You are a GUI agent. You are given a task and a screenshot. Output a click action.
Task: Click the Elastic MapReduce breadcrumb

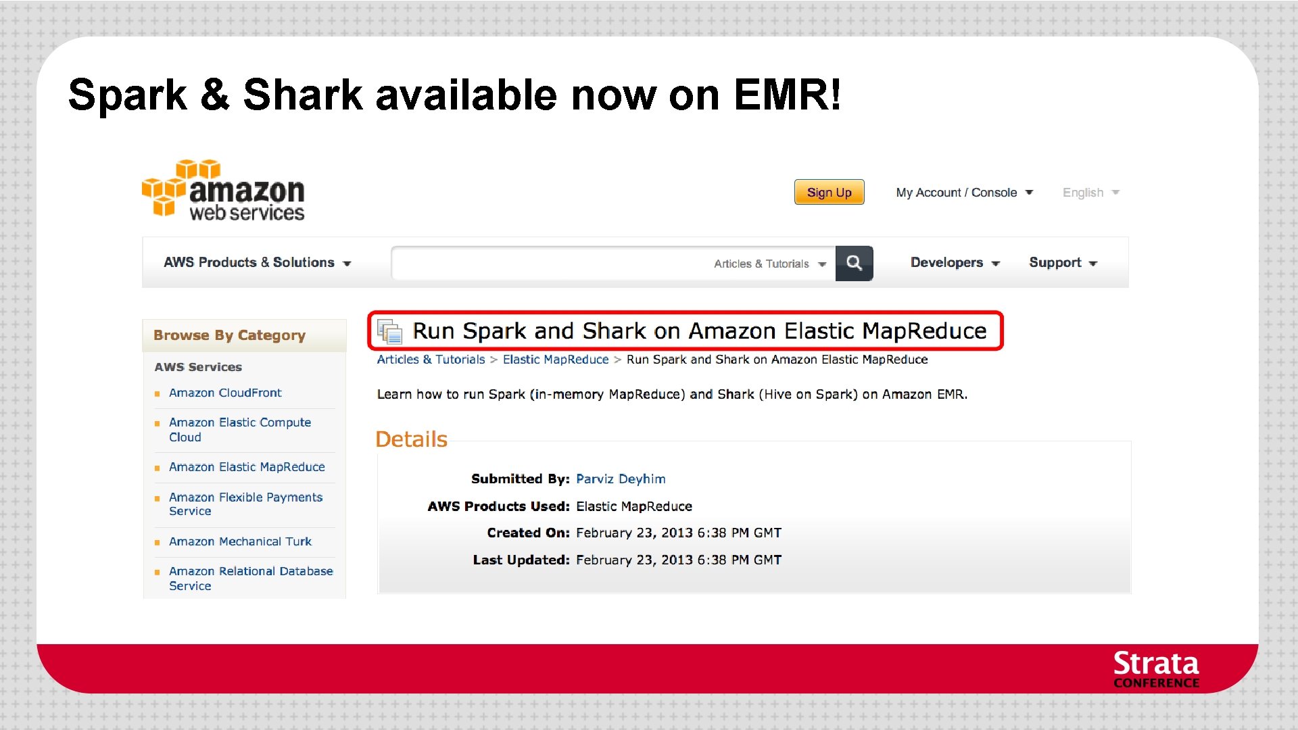(x=555, y=359)
